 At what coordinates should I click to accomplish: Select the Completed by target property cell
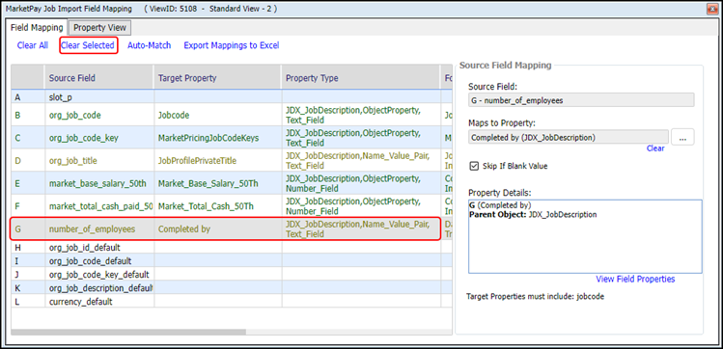click(x=217, y=228)
